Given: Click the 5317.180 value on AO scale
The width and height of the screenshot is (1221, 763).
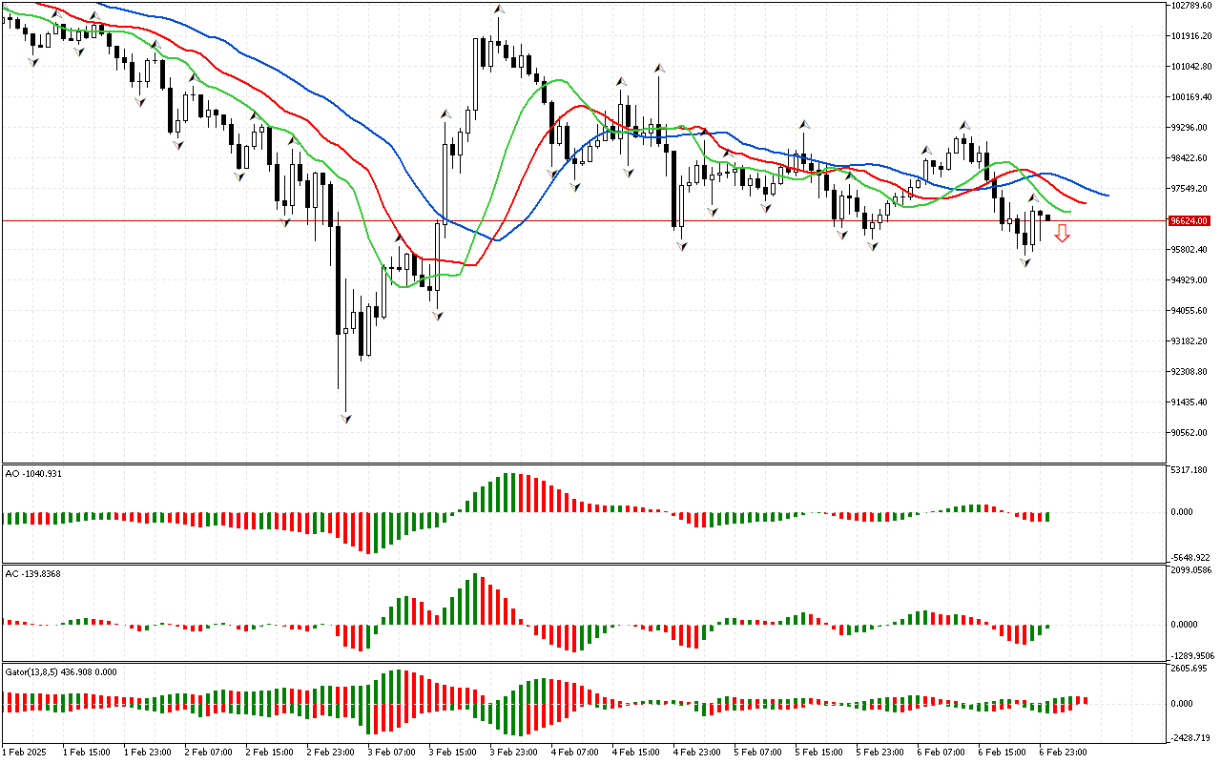Looking at the screenshot, I should [x=1190, y=470].
